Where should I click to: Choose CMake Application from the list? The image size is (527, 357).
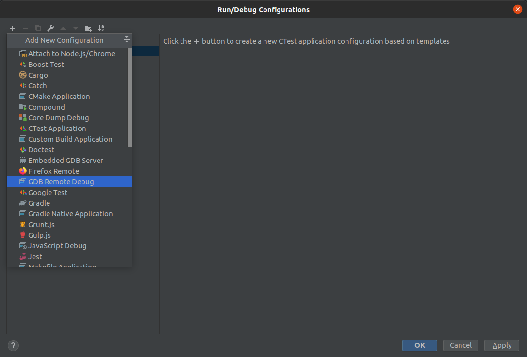pyautogui.click(x=69, y=97)
